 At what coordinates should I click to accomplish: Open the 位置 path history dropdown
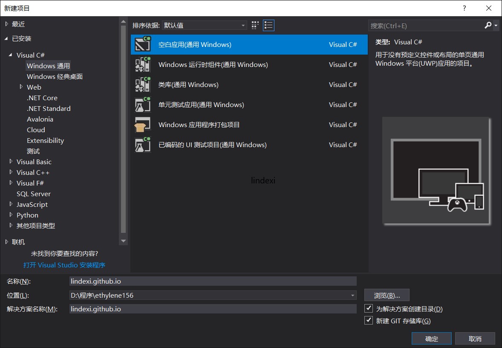coord(352,295)
